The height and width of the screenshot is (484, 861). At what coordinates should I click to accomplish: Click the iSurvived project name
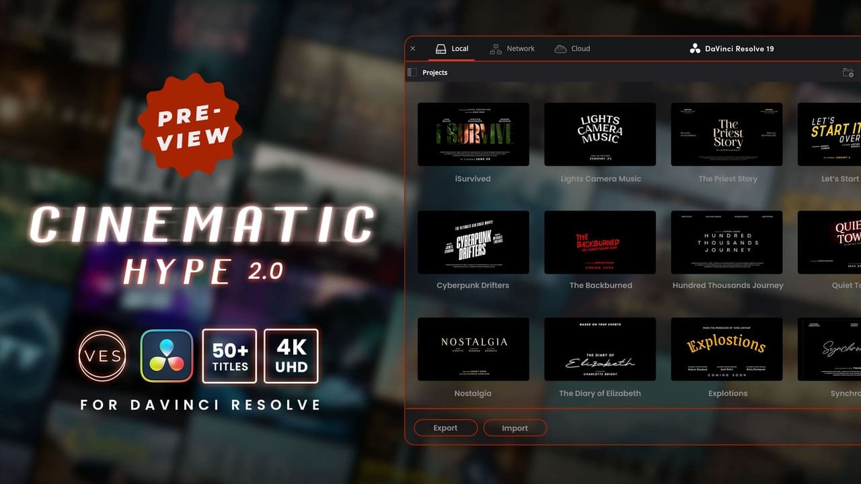tap(473, 179)
